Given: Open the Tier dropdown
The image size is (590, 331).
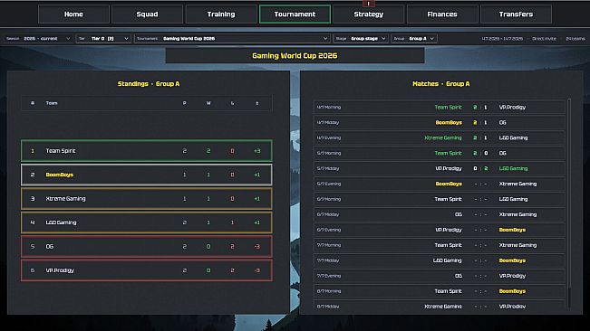Looking at the screenshot, I should click(x=103, y=39).
